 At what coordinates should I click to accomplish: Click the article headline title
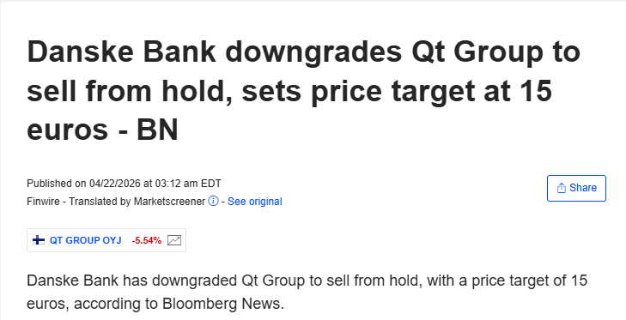pyautogui.click(x=303, y=91)
